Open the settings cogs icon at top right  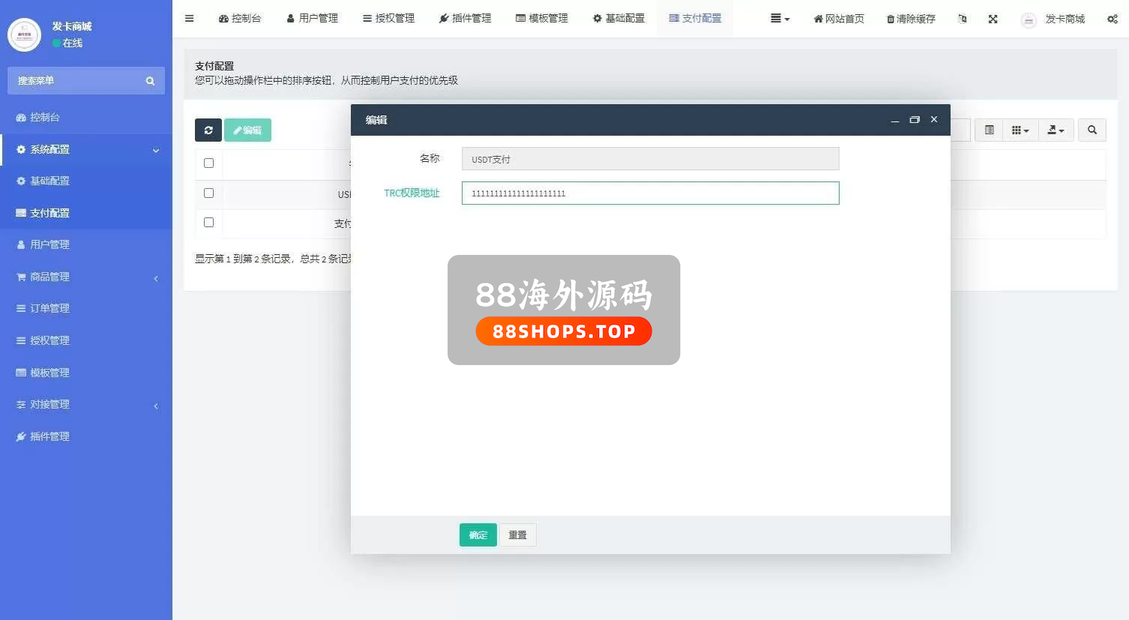click(x=1112, y=19)
